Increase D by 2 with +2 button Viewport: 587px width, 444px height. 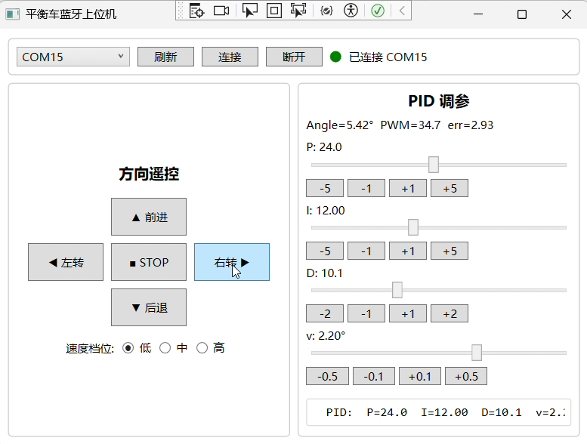[x=450, y=314]
